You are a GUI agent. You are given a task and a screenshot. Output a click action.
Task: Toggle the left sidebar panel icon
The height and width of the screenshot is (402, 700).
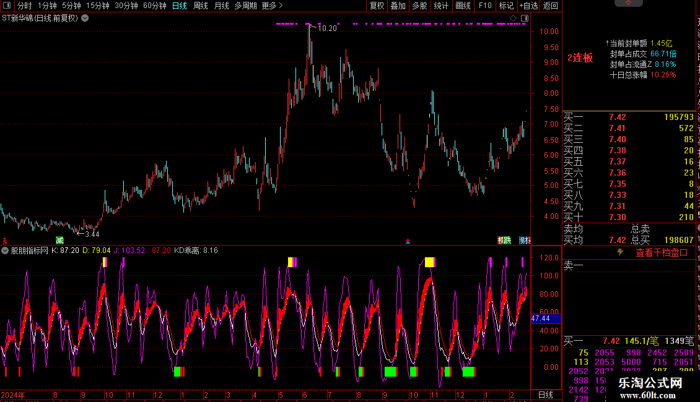click(x=7, y=6)
